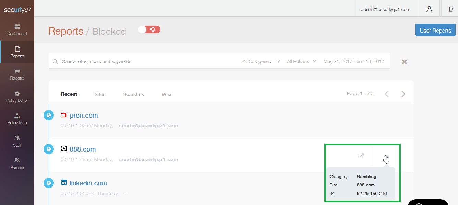
Task: Open Policy Editor from the sidebar
Action: 17,97
